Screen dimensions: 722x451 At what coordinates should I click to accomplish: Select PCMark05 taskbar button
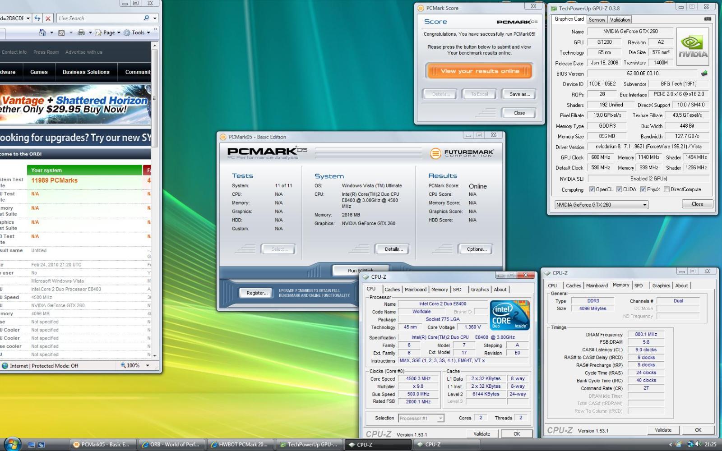[x=102, y=445]
